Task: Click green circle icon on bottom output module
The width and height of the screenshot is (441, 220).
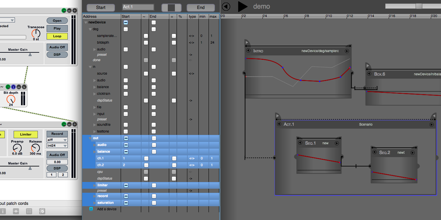Action: pyautogui.click(x=64, y=124)
